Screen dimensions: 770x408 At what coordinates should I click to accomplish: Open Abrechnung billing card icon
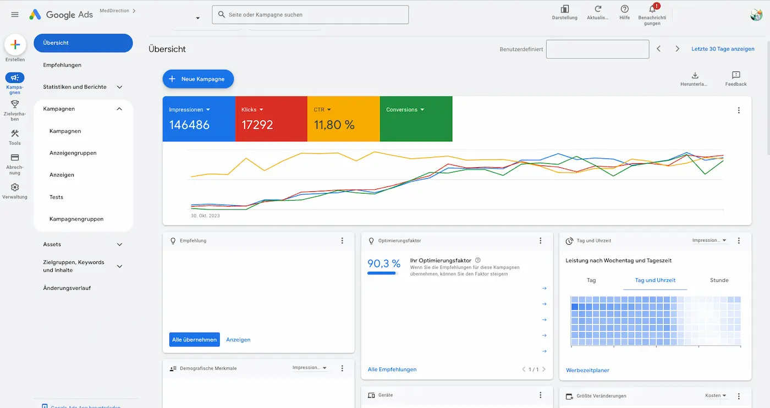tap(15, 158)
